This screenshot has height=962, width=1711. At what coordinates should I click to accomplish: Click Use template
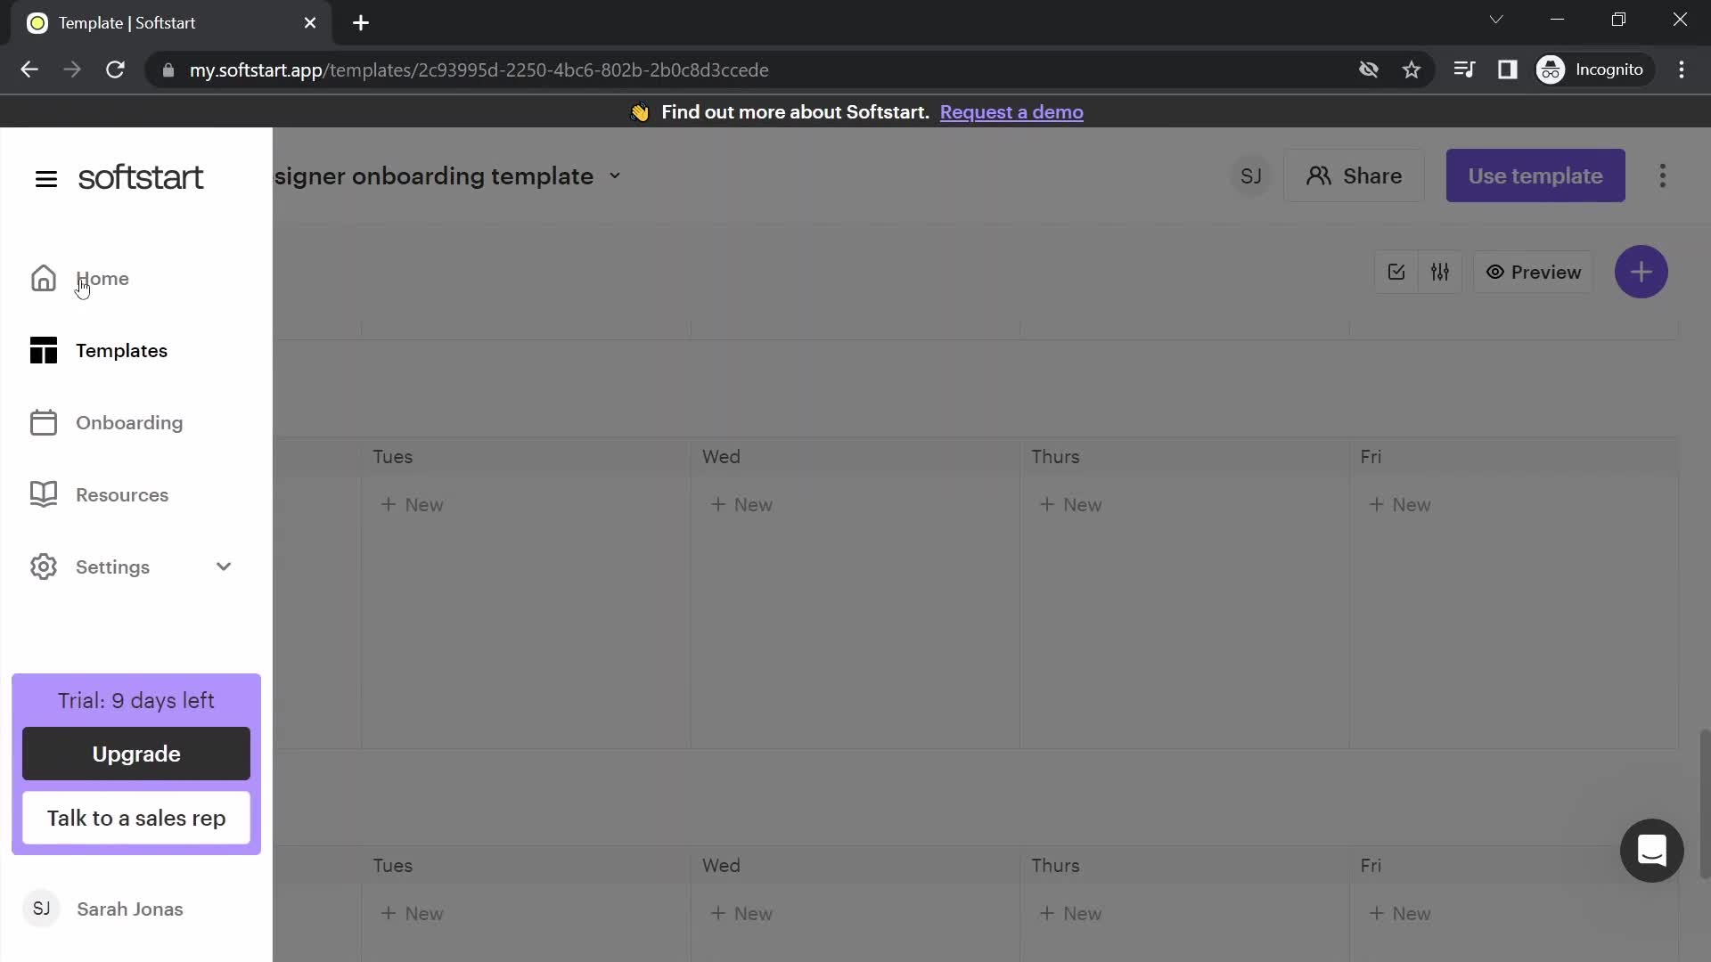pos(1535,175)
